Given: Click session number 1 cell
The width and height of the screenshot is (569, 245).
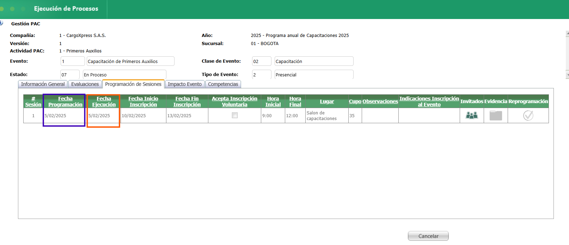Looking at the screenshot, I should pos(33,115).
